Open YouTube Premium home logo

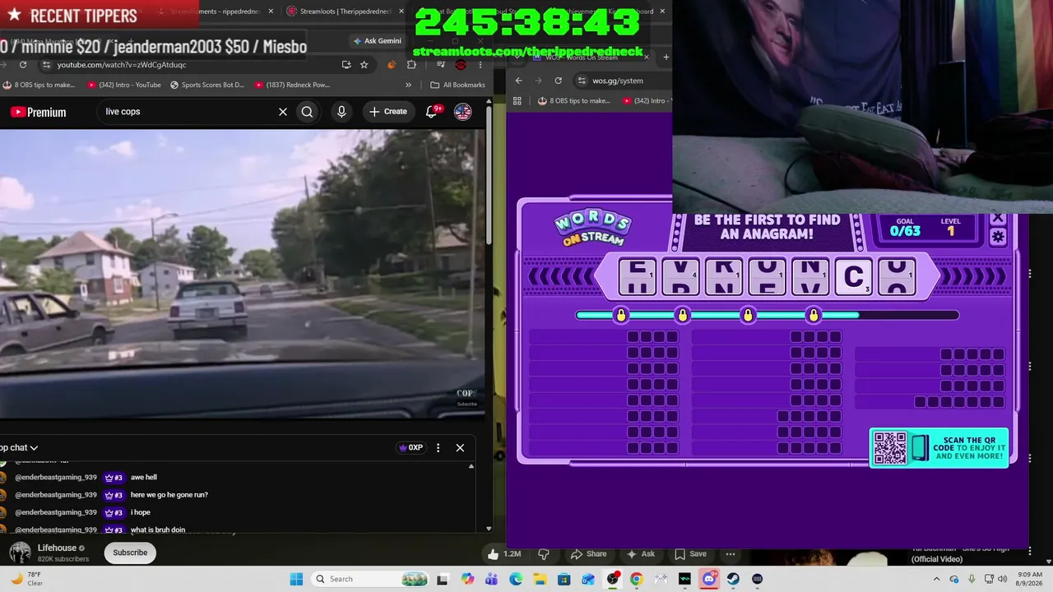point(38,112)
